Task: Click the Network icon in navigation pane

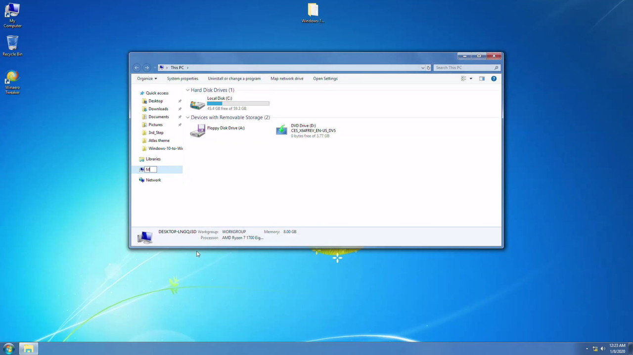Action: (141, 180)
